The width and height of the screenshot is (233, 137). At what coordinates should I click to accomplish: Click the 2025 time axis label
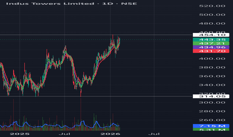click(x=19, y=134)
